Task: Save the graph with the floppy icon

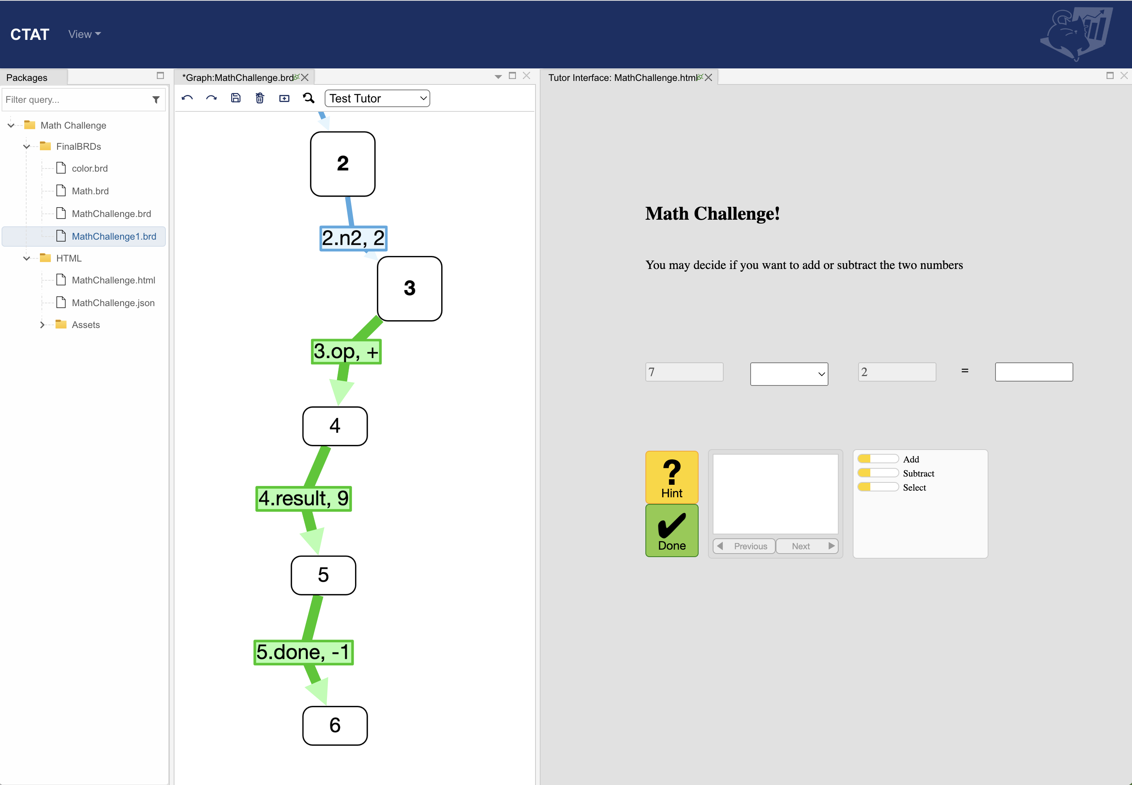Action: coord(236,98)
